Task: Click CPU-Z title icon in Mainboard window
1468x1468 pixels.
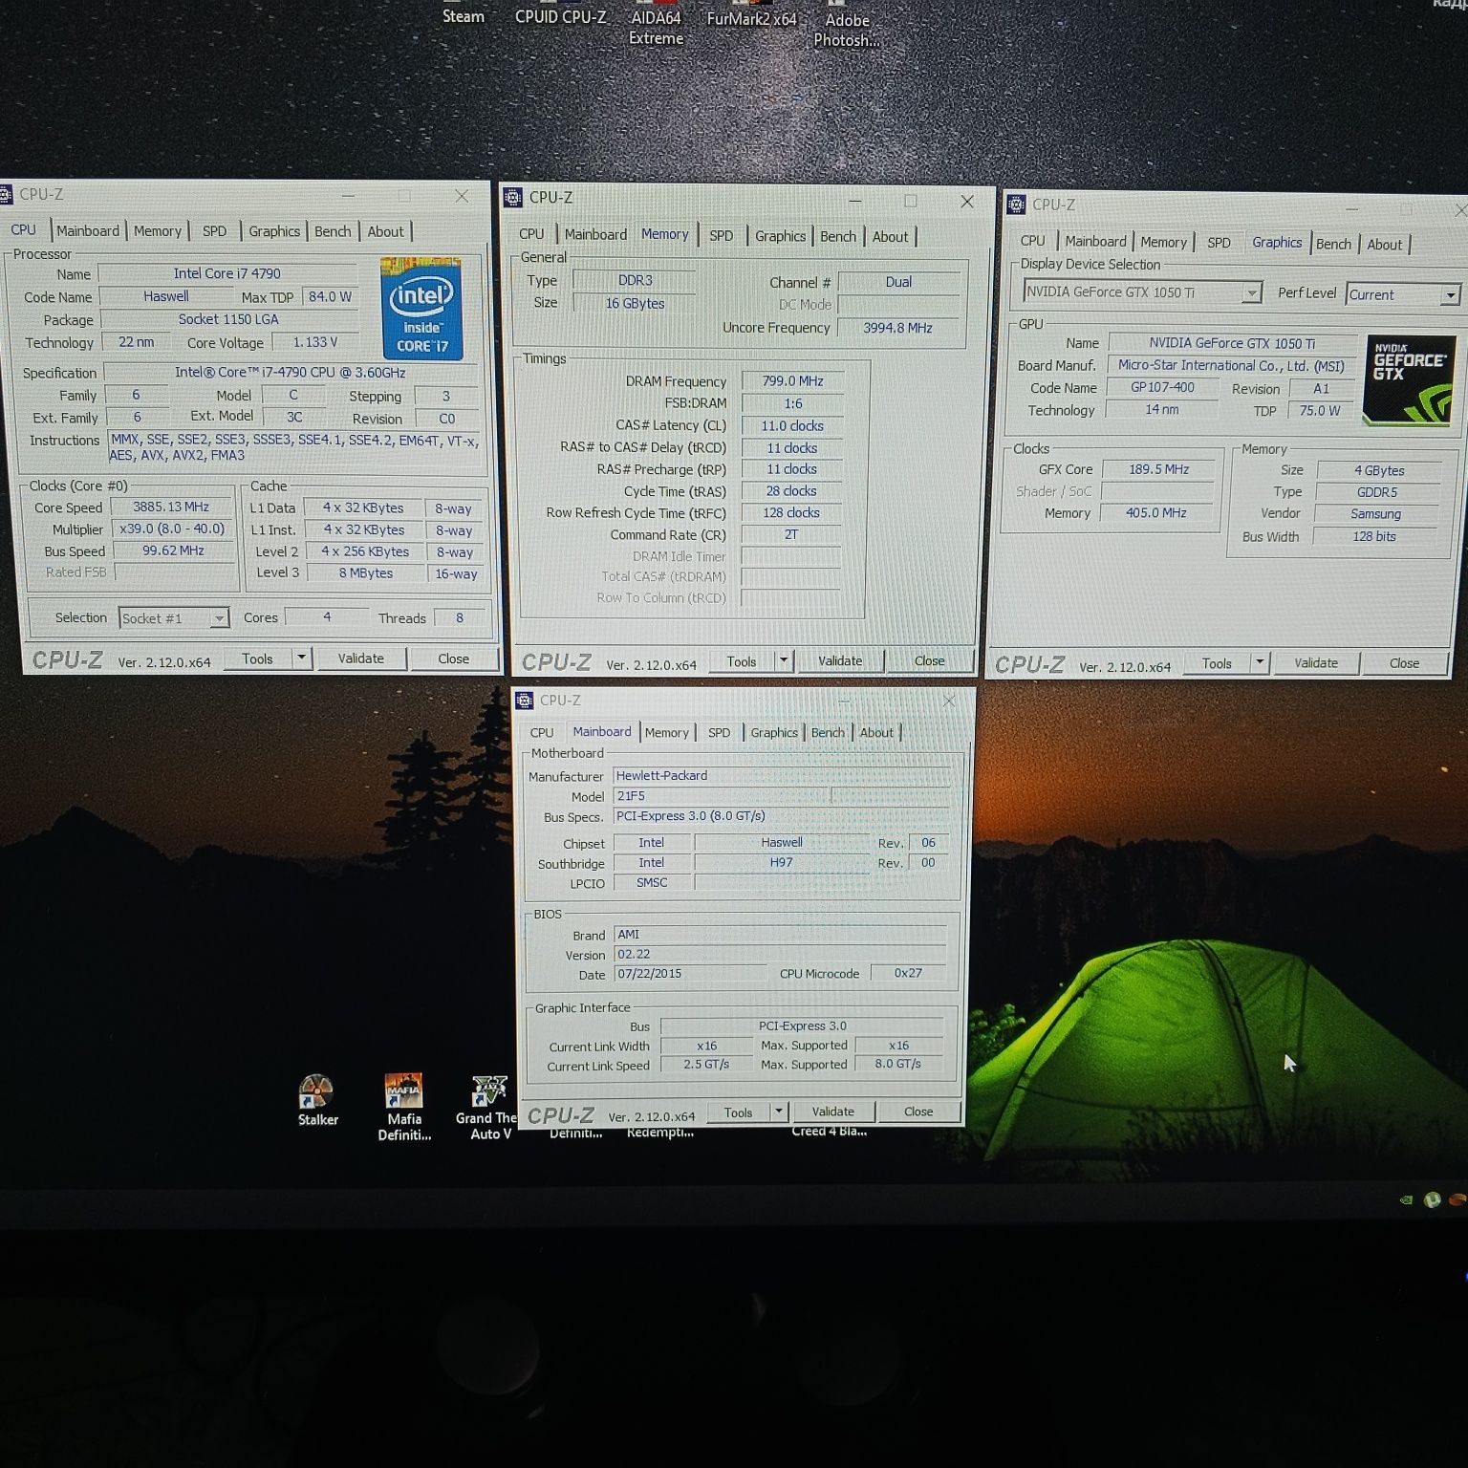Action: pyautogui.click(x=524, y=701)
